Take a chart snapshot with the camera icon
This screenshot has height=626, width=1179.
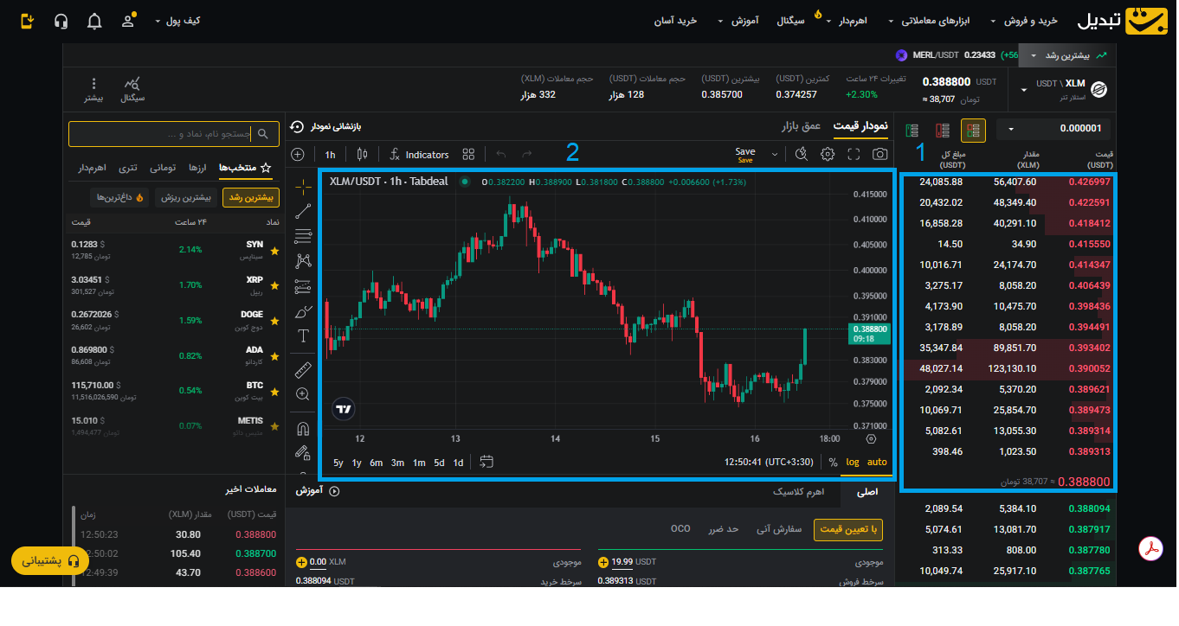879,154
